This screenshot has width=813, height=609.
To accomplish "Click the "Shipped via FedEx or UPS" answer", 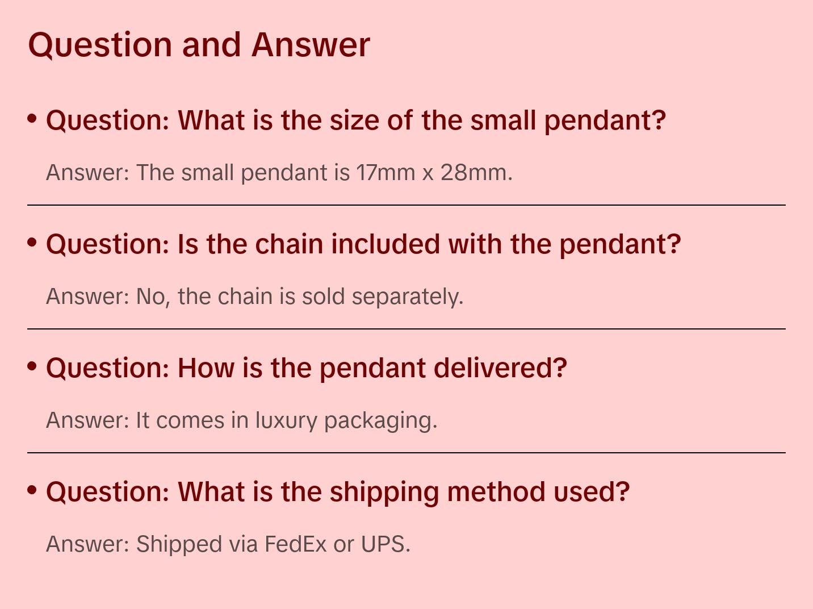I will (228, 544).
